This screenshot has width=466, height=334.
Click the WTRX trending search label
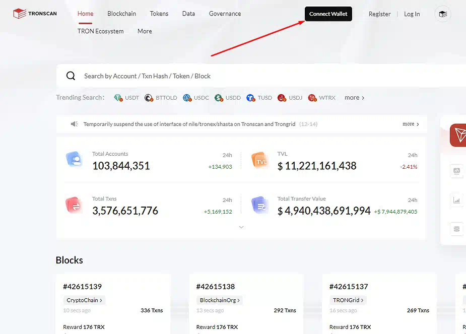pos(327,97)
